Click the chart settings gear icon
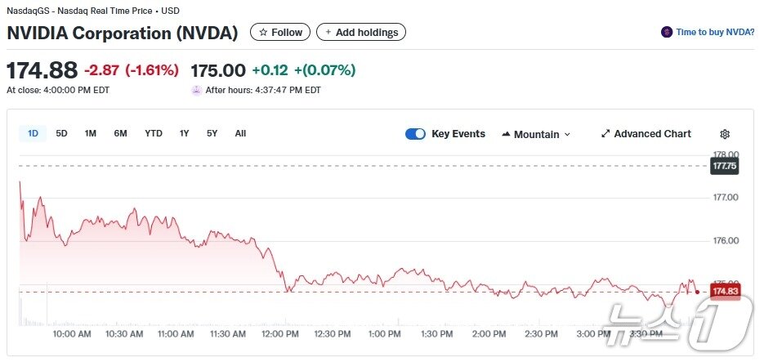This screenshot has width=764, height=362. (x=724, y=134)
